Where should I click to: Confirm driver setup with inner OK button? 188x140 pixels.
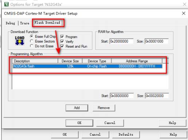click(x=79, y=123)
